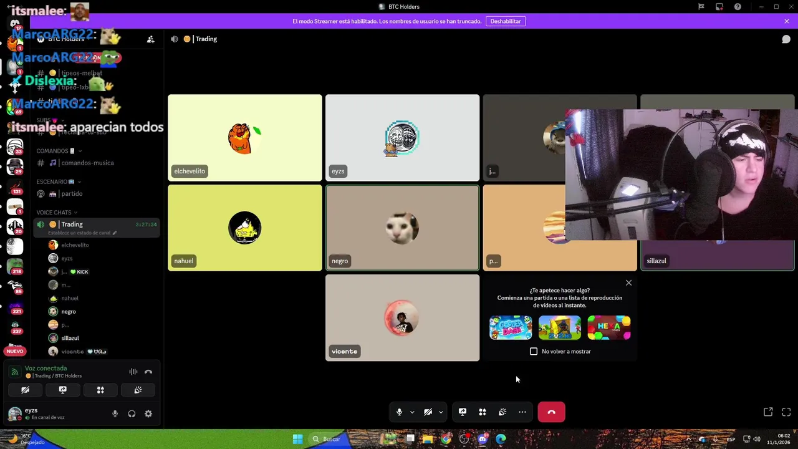Open the eyzs user profile avatar
The image size is (798, 449).
(14, 413)
